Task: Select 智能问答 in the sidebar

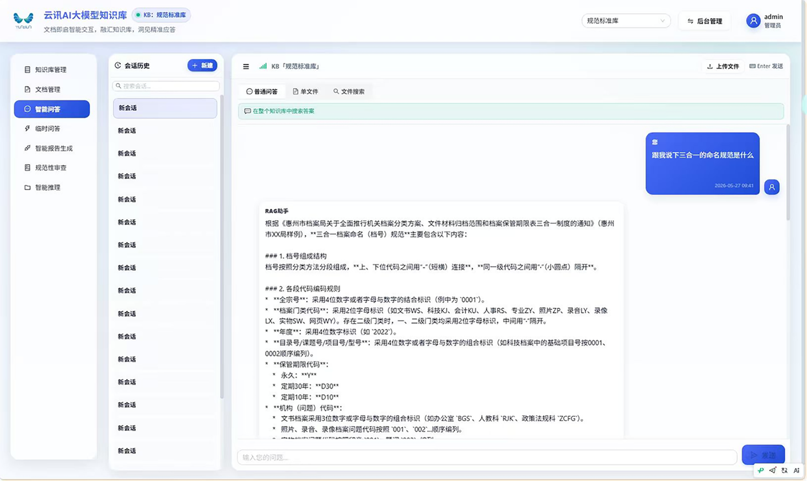Action: coord(52,109)
